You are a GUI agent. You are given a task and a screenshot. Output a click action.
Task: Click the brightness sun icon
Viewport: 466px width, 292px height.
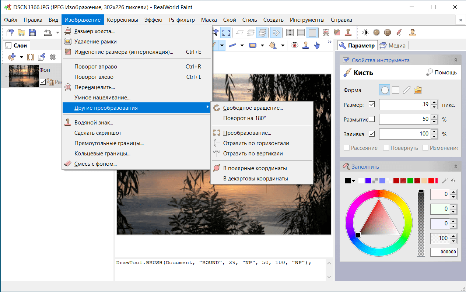click(x=365, y=32)
